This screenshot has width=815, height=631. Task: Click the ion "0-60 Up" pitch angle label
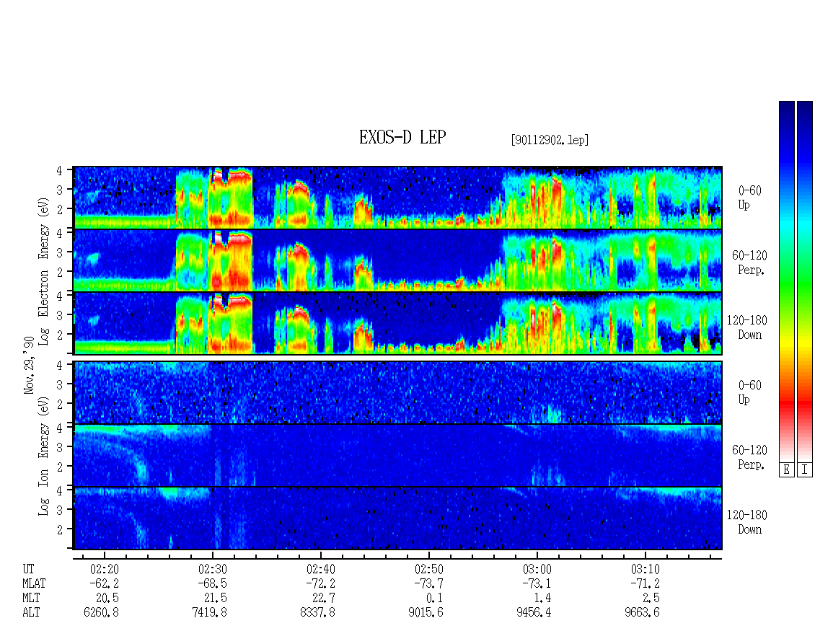pos(749,392)
